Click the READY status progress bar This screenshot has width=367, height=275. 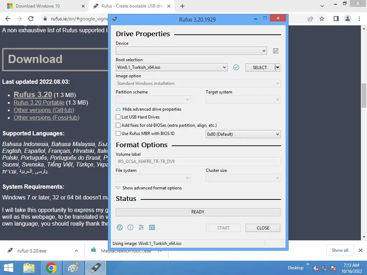198,212
